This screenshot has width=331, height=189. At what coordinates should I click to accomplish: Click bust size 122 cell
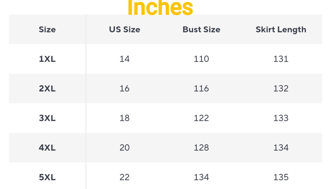click(x=201, y=118)
